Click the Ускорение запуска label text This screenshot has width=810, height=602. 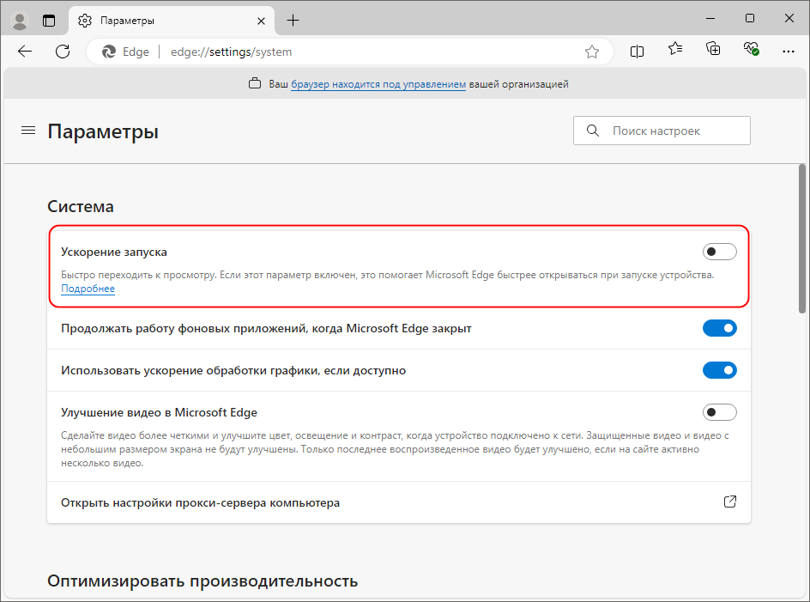pyautogui.click(x=114, y=252)
